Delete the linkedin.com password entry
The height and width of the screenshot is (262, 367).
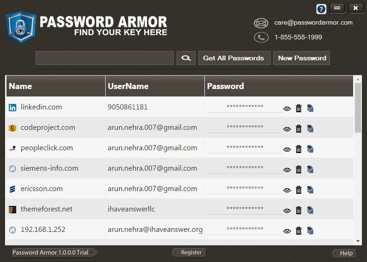click(298, 108)
